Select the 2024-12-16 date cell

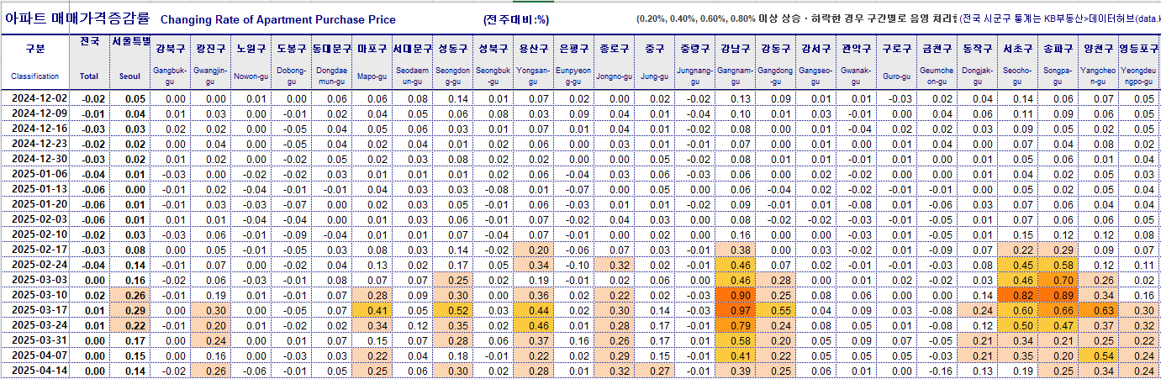35,129
